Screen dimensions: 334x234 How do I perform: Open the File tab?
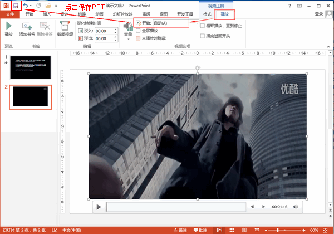point(10,14)
